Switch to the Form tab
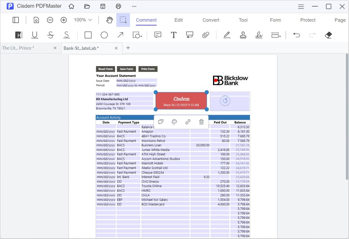Viewport: 349px width, 239px height. pos(275,20)
